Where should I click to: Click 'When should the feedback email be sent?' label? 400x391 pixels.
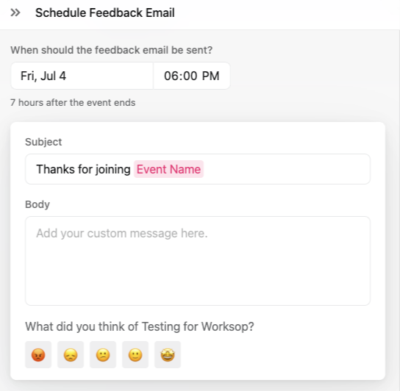(112, 50)
